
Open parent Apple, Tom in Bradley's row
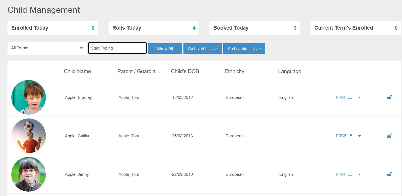(129, 97)
